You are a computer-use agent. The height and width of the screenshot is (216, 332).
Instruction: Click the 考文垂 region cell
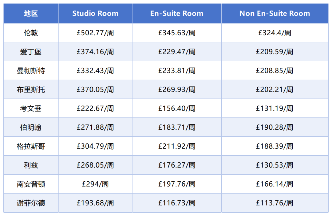coord(31,108)
